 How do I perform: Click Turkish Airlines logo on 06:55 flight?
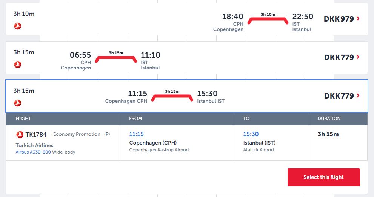click(17, 65)
